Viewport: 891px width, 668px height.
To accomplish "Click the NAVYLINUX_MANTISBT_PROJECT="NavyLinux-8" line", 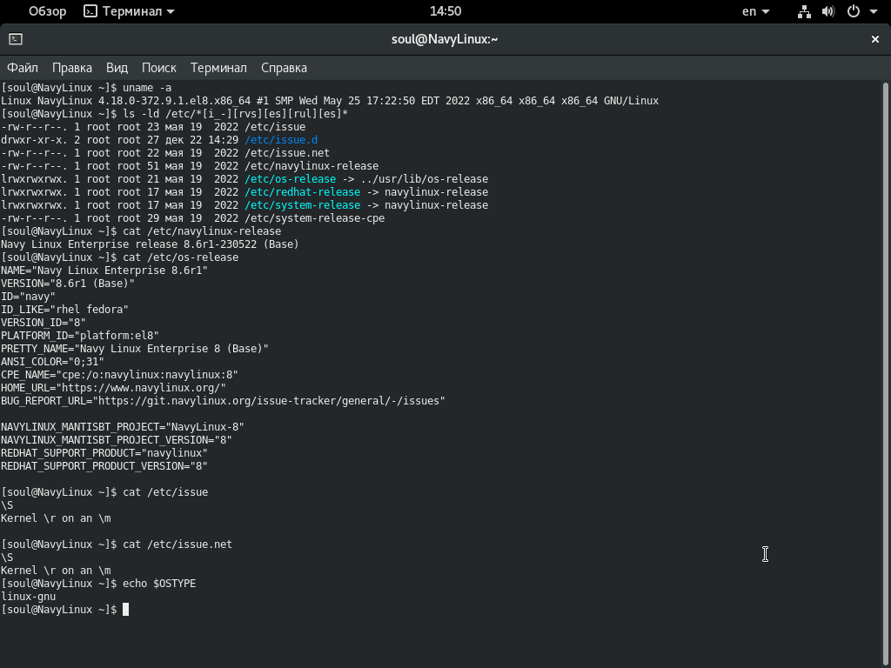I will pos(123,427).
